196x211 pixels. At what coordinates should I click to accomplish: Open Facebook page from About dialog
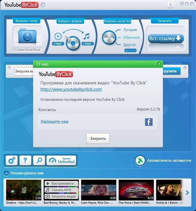149,122
